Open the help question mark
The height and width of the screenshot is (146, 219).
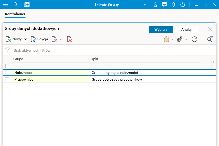pyautogui.click(x=183, y=4)
